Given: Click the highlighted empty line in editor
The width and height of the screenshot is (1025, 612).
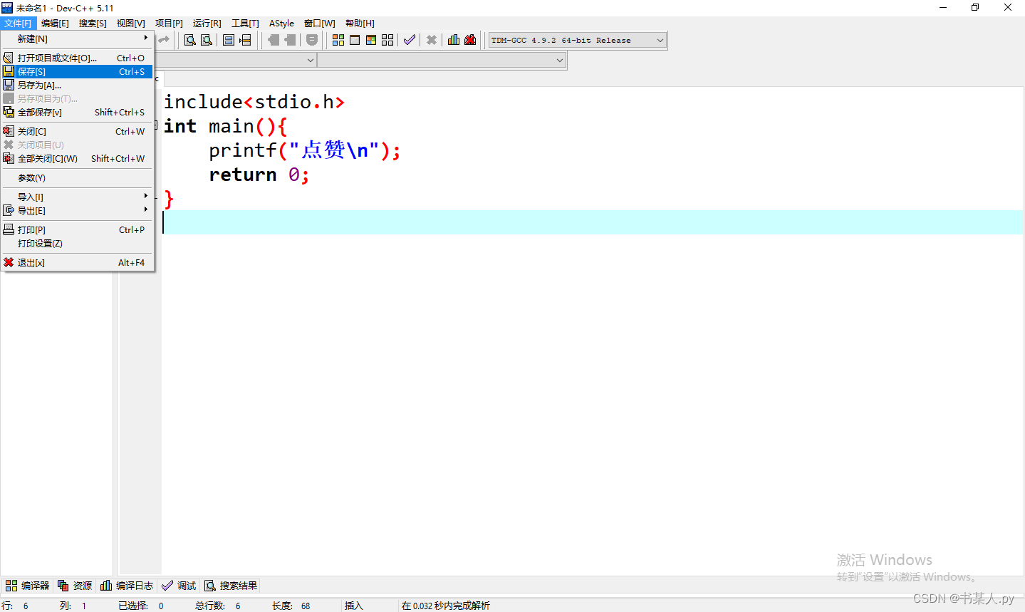Looking at the screenshot, I should [592, 222].
